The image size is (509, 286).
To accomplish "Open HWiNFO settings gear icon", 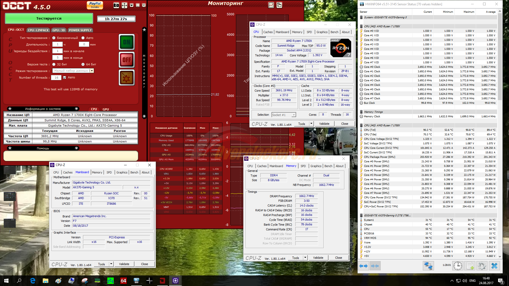I will pyautogui.click(x=482, y=266).
